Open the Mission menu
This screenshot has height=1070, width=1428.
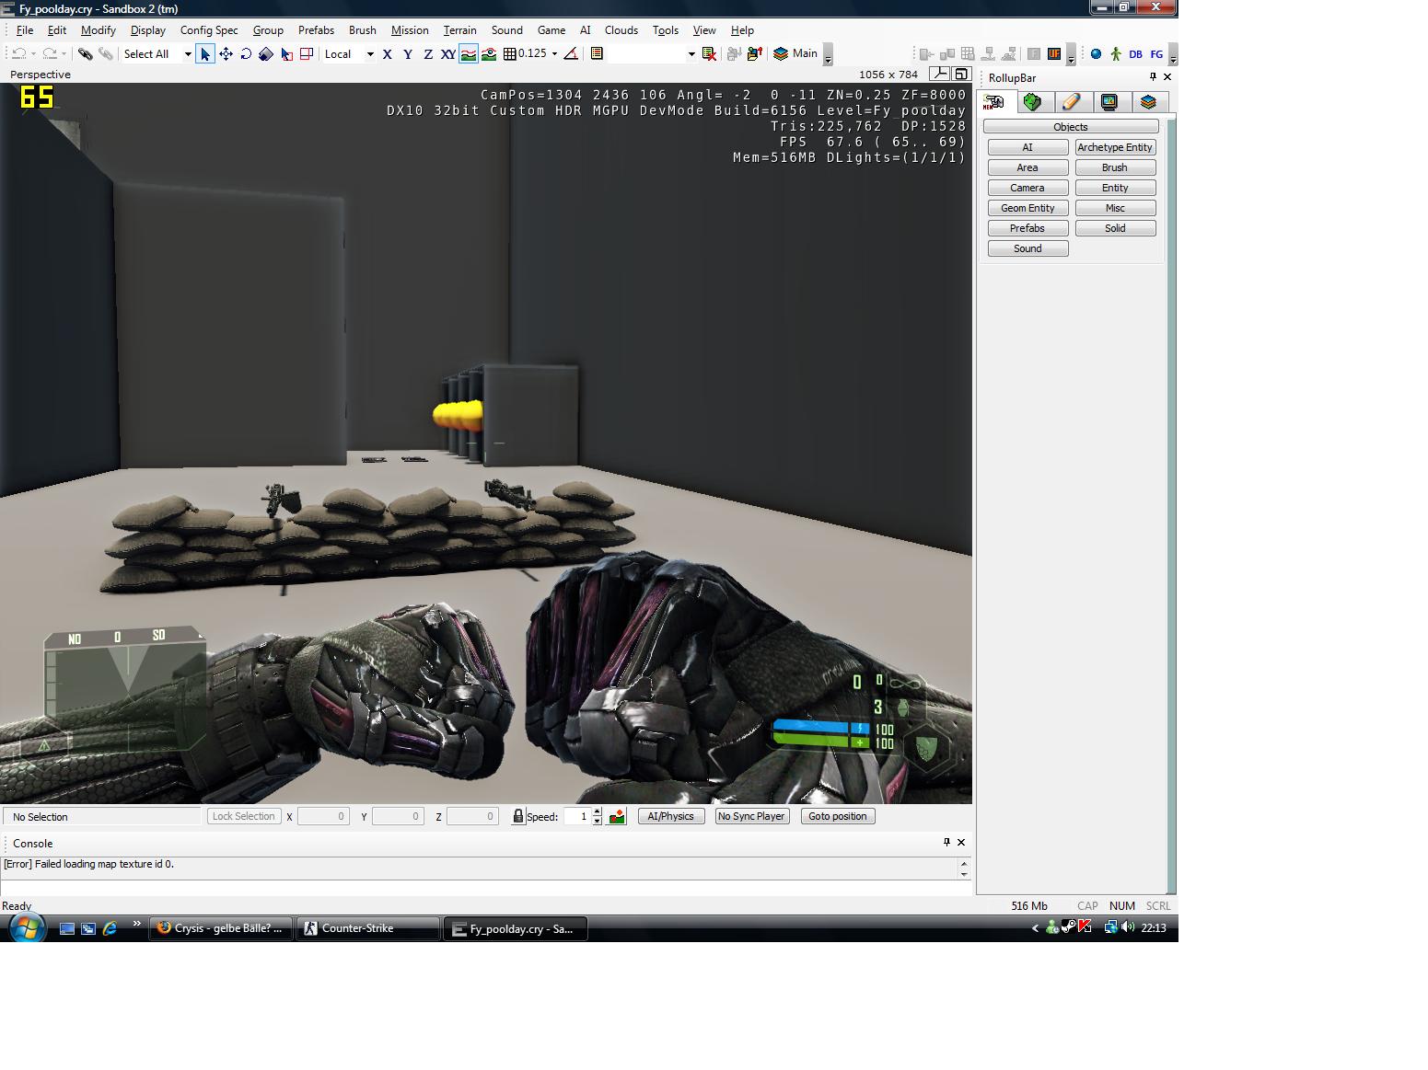coord(410,30)
